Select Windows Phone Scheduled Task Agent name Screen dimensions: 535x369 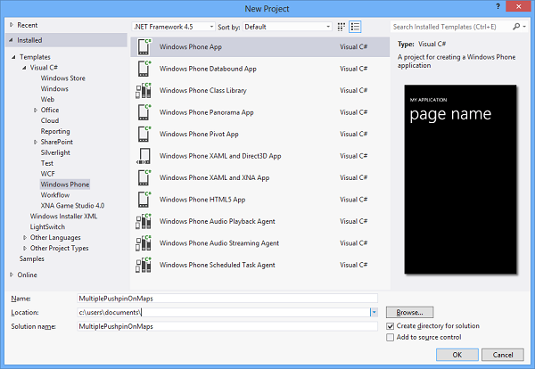point(217,265)
